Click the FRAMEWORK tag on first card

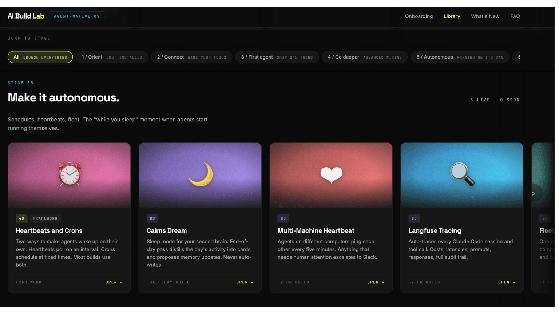45,218
